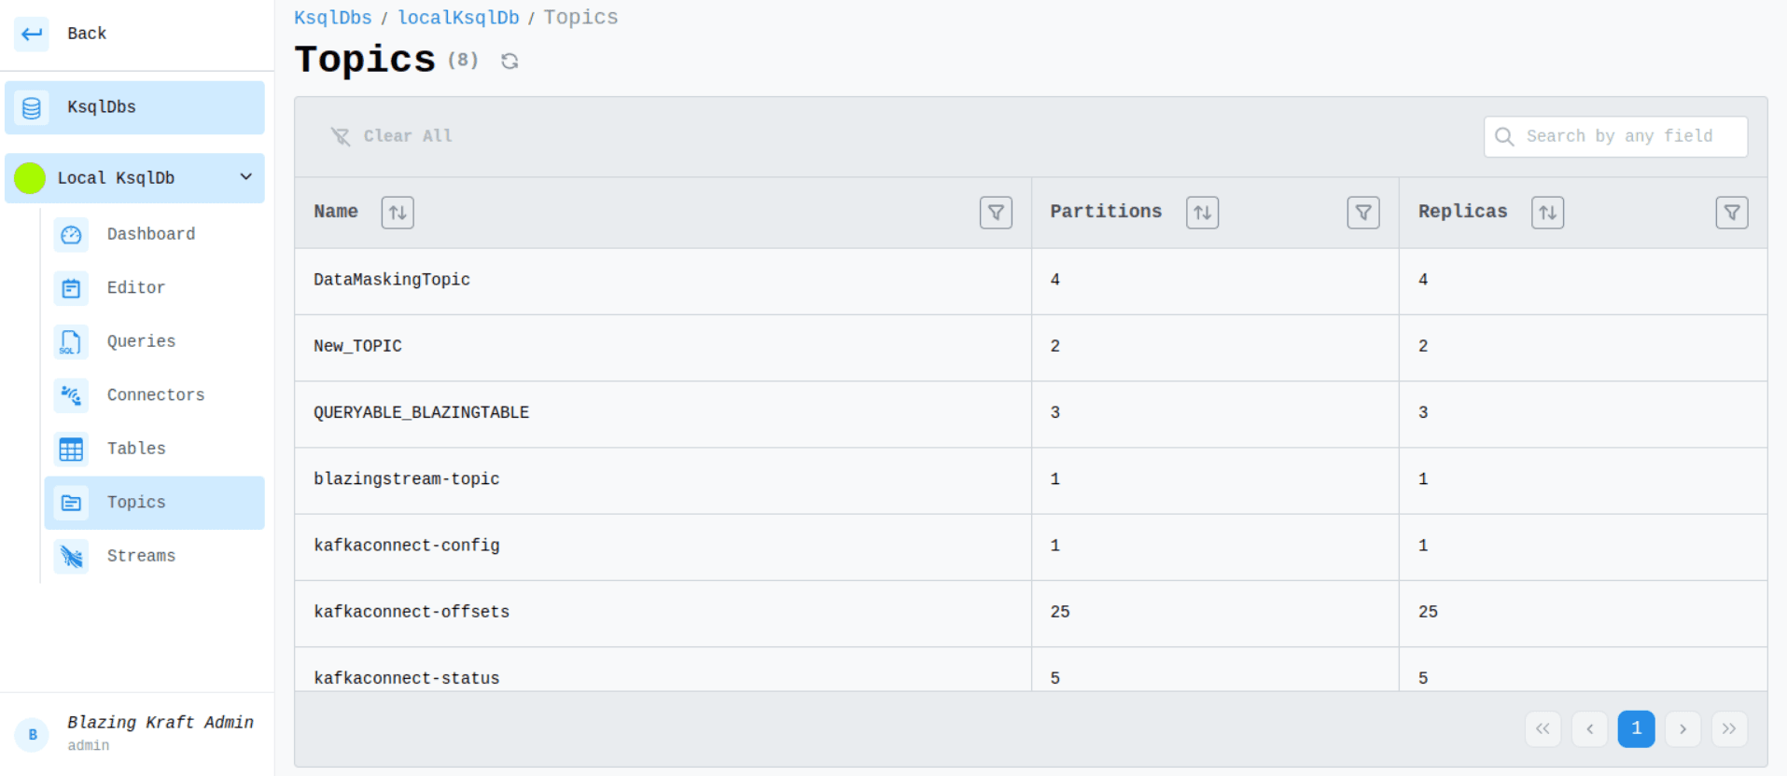
Task: Open Streams in the sidebar
Action: [x=141, y=556]
